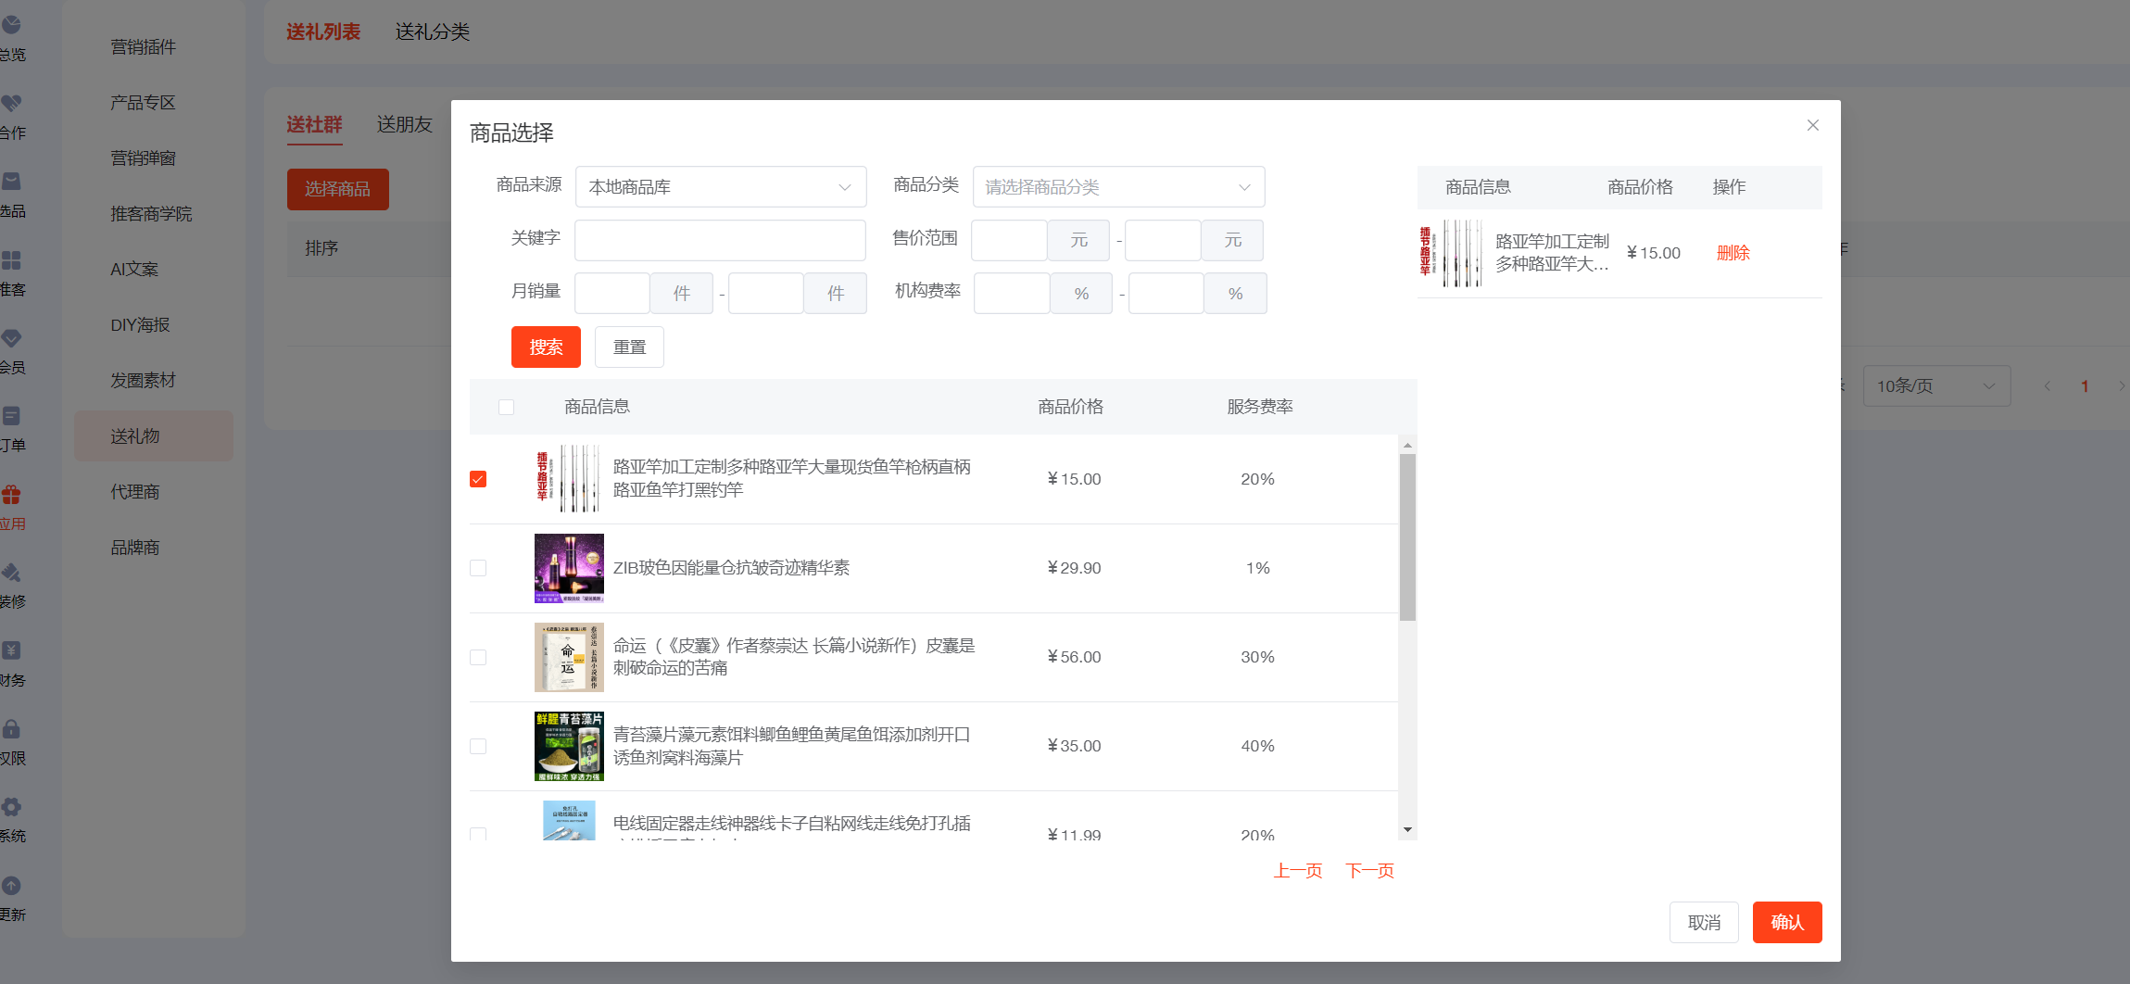Click the product list vertical scrollbar
The image size is (2130, 984).
(x=1407, y=537)
